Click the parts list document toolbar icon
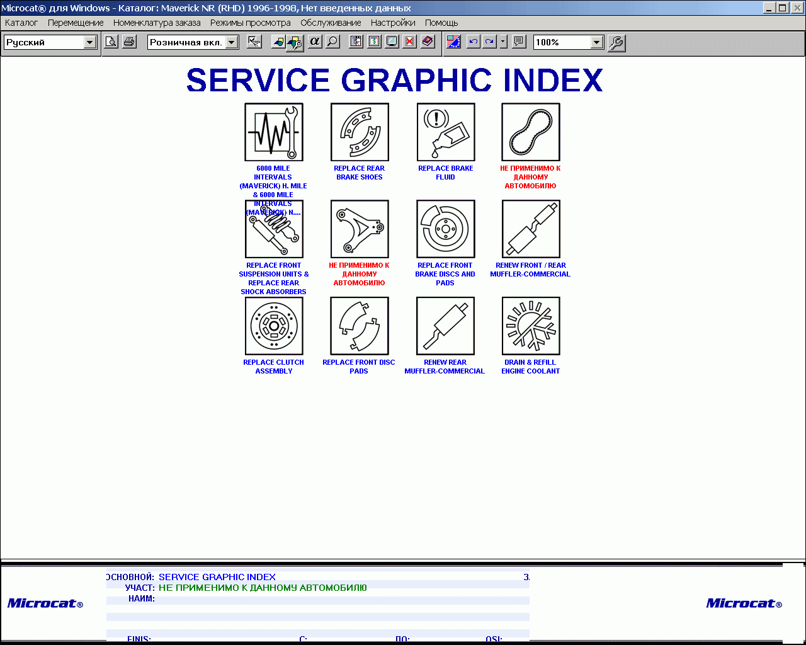This screenshot has height=645, width=806. pos(356,42)
